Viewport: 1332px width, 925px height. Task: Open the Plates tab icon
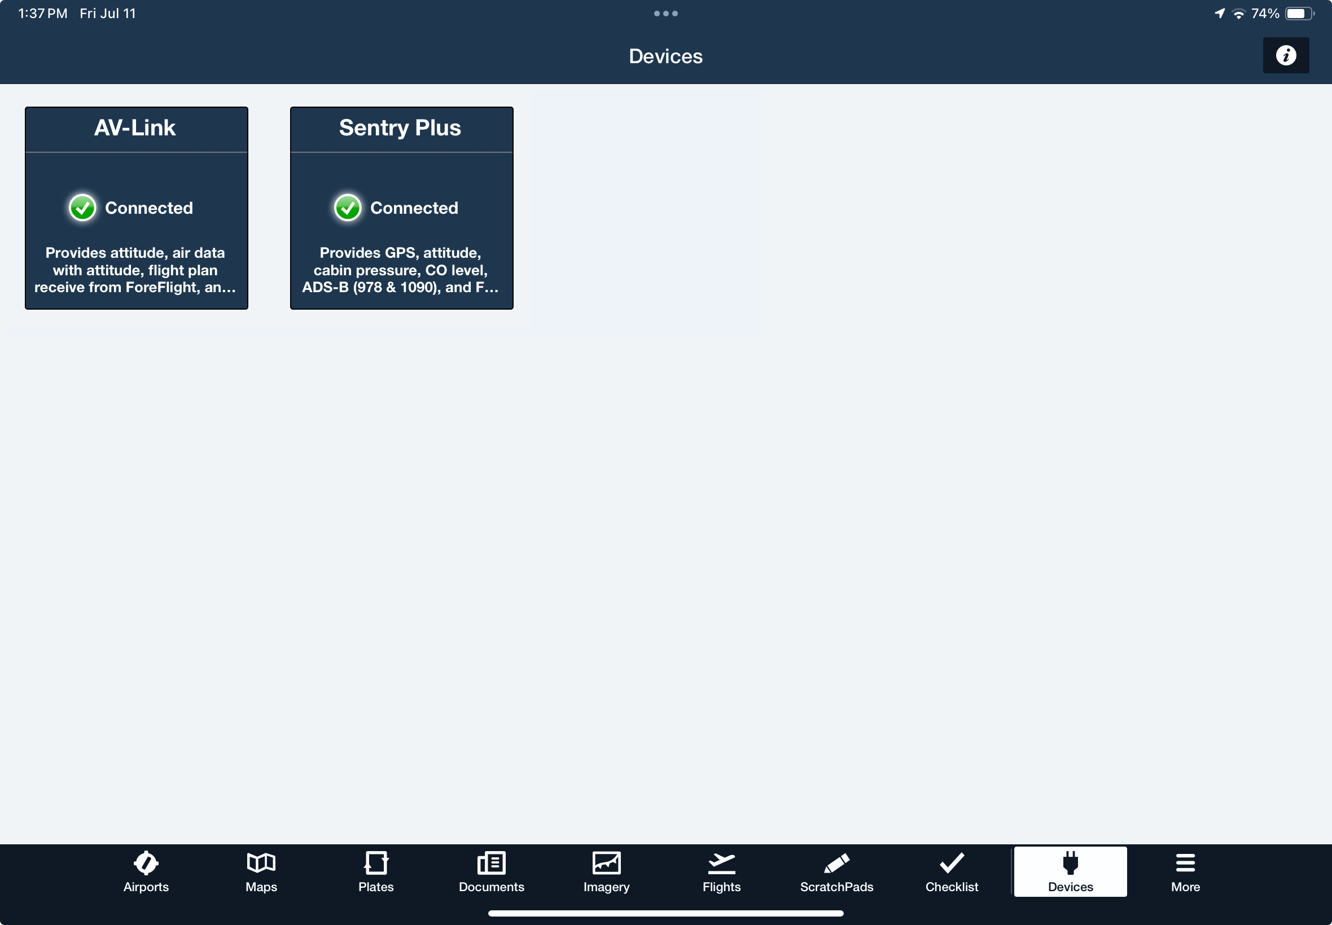coord(376,863)
